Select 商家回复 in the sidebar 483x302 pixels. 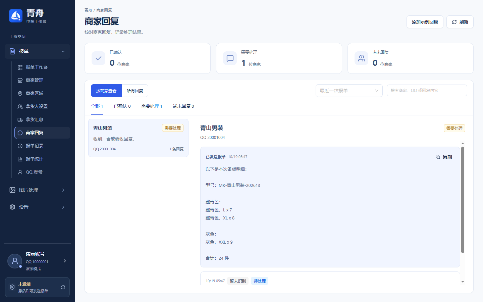click(42, 133)
